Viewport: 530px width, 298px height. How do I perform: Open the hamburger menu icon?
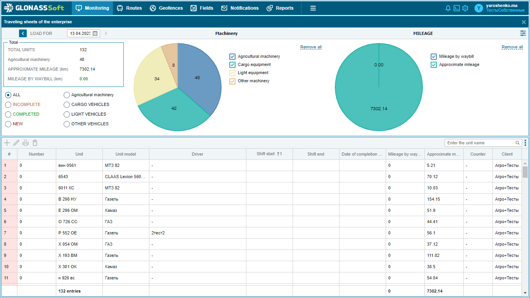[x=313, y=8]
